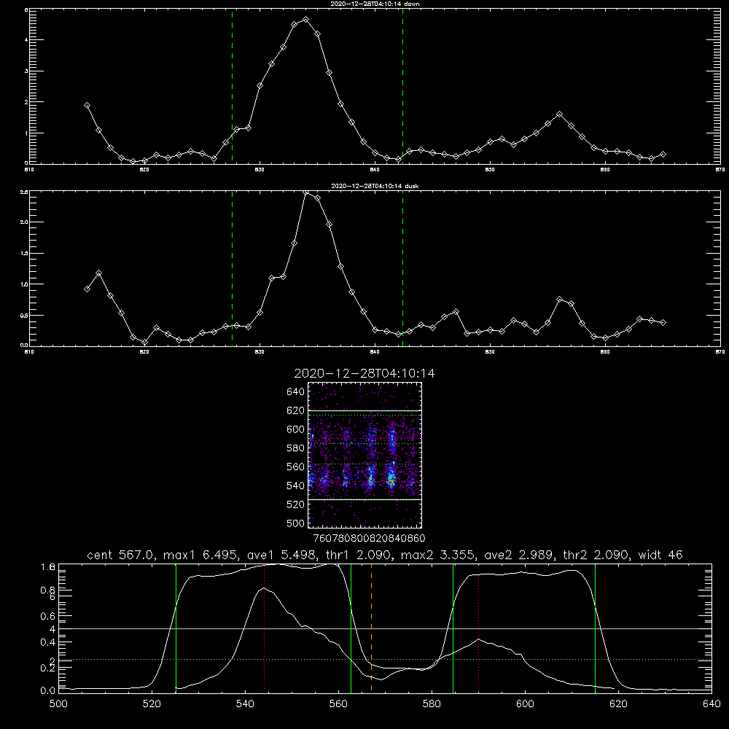Click the first solid green line near 525
Screen dimensions: 729x729
(176, 628)
